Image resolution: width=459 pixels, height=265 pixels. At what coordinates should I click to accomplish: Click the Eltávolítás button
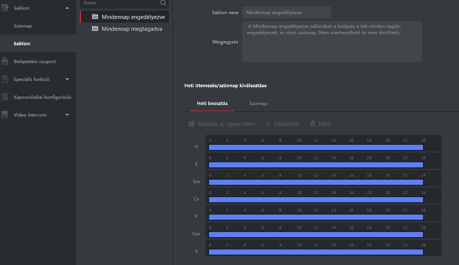[282, 124]
